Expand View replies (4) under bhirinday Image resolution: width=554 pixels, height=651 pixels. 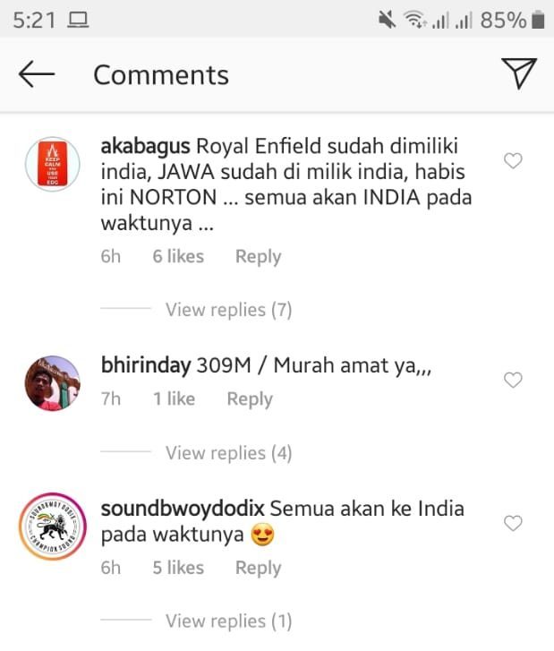tap(228, 453)
